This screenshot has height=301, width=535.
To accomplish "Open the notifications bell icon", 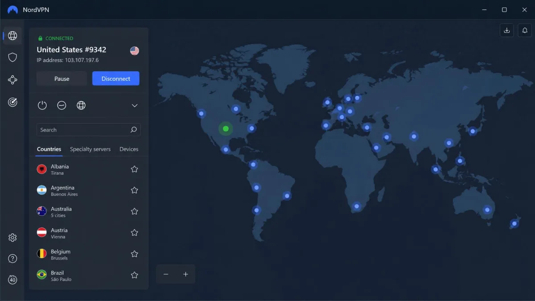I will point(525,30).
